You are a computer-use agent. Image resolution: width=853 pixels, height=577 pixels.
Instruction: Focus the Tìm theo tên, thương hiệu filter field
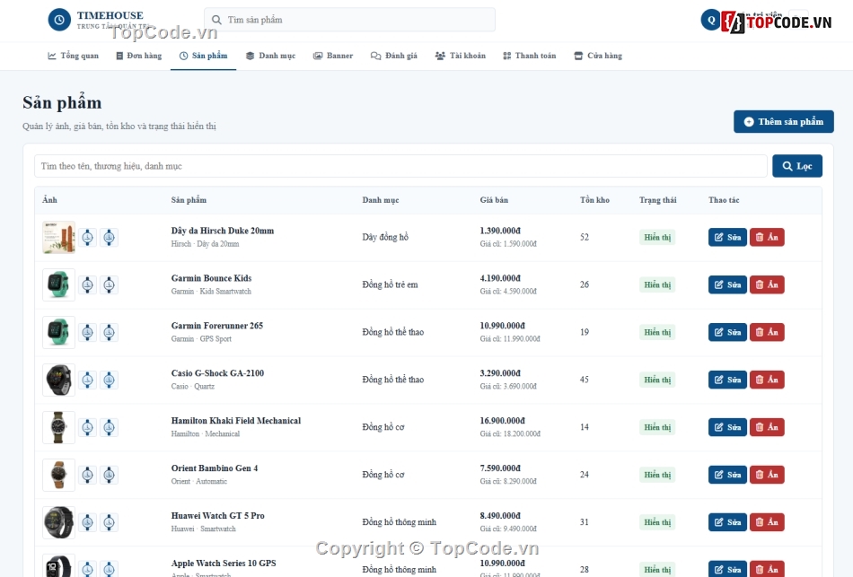point(400,166)
